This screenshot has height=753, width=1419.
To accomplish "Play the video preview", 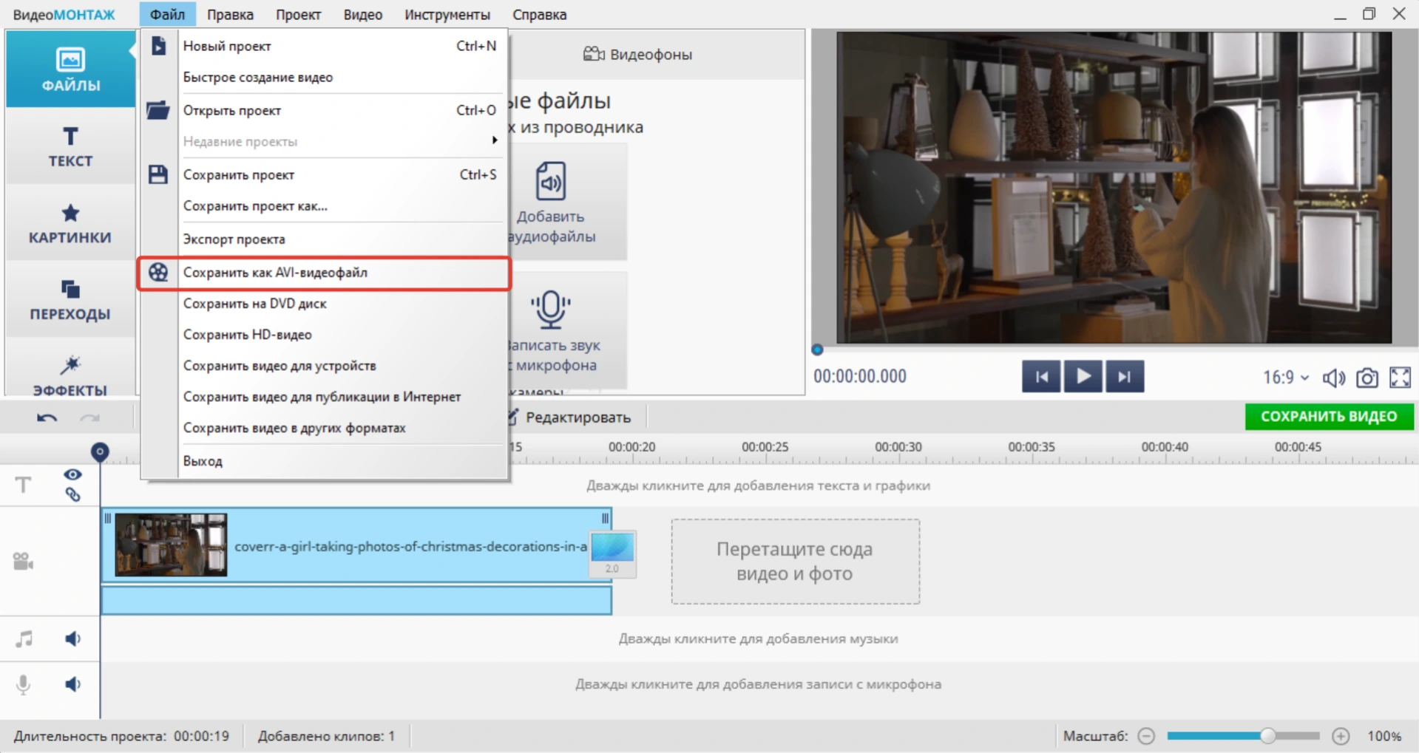I will 1083,377.
